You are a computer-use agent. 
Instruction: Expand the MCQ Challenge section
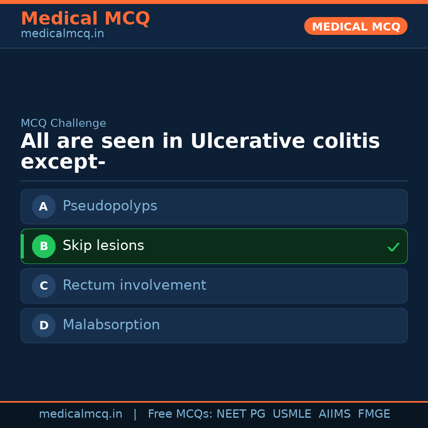[63, 123]
